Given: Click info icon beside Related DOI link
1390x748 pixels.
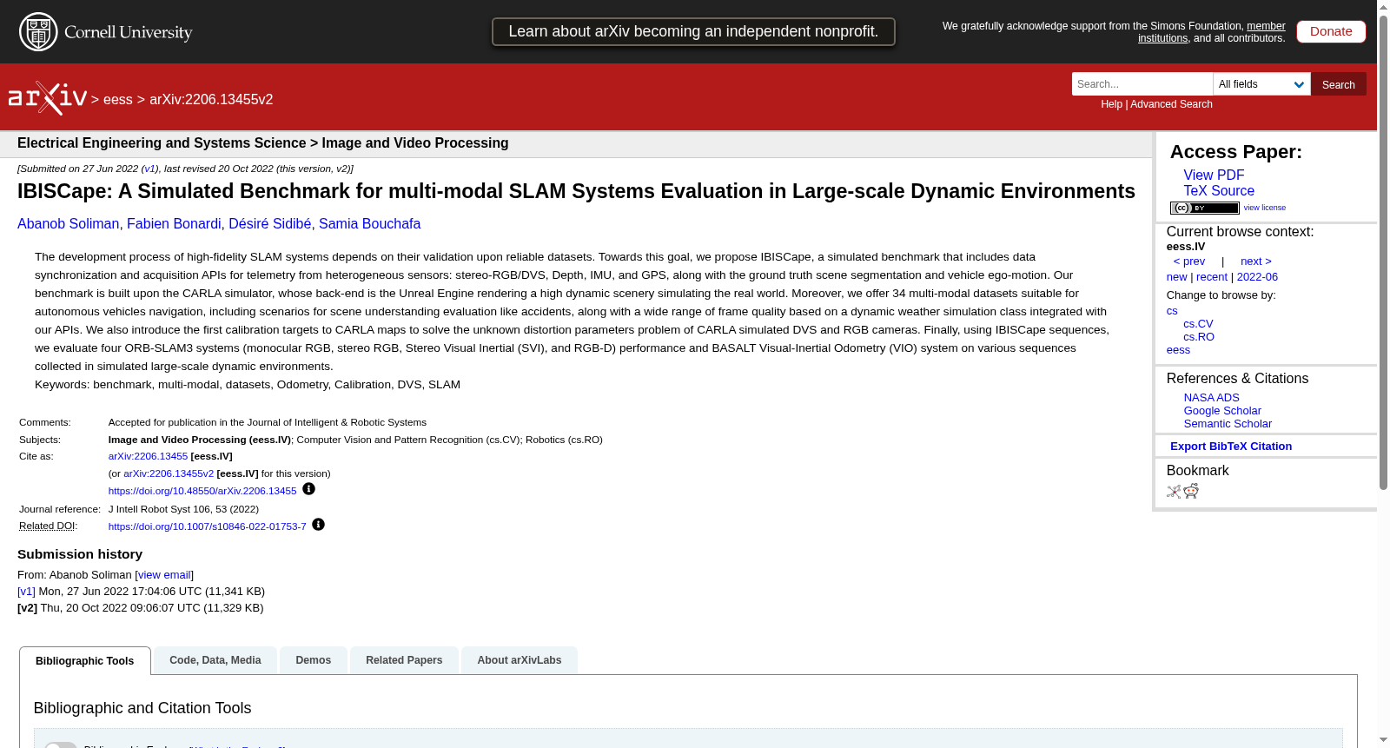Looking at the screenshot, I should click(318, 525).
